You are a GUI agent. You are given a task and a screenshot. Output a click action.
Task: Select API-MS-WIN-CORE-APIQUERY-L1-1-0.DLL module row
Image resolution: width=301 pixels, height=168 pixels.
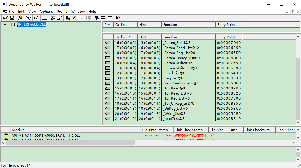click(148, 135)
